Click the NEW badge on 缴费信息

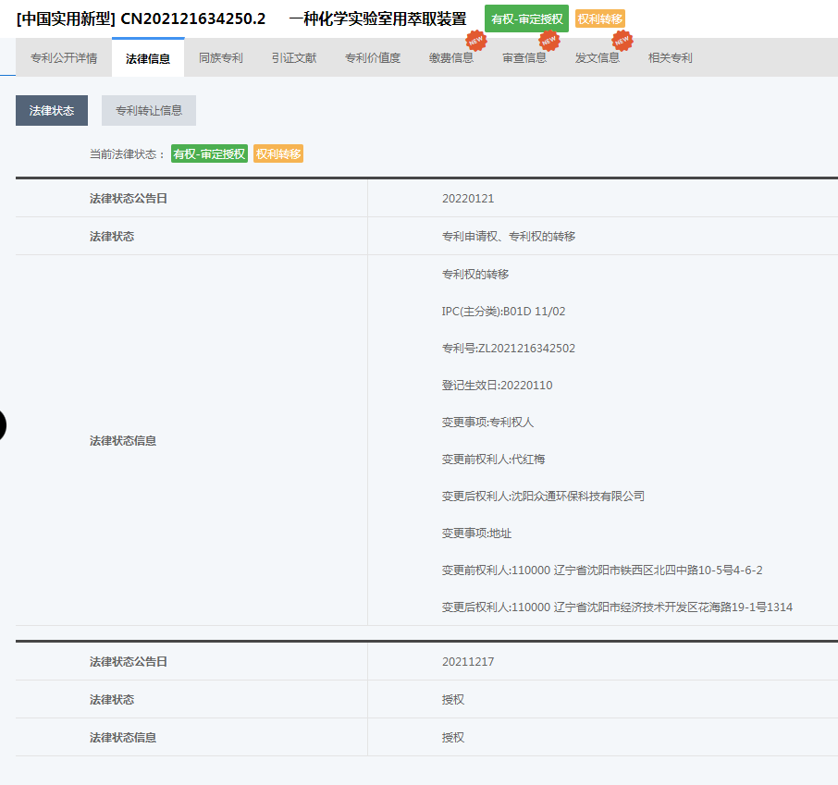pos(475,41)
